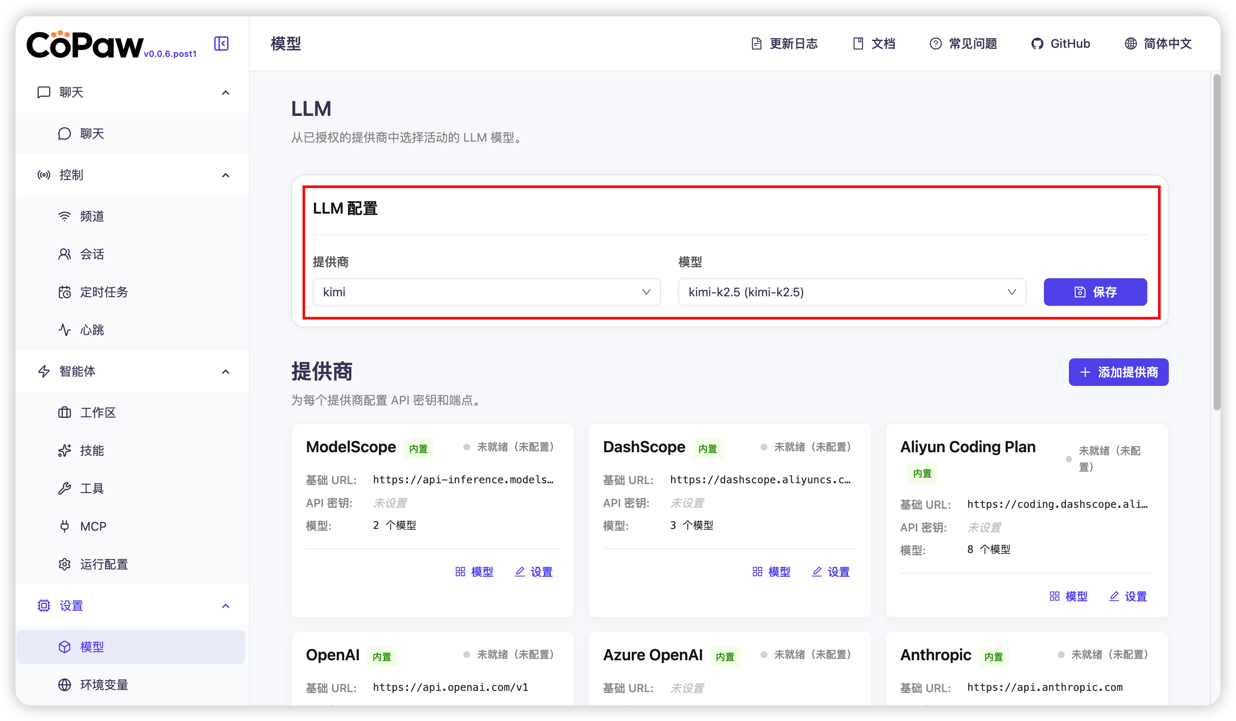1236x721 pixels.
Task: Click the 添加提供商 button
Action: pyautogui.click(x=1118, y=372)
